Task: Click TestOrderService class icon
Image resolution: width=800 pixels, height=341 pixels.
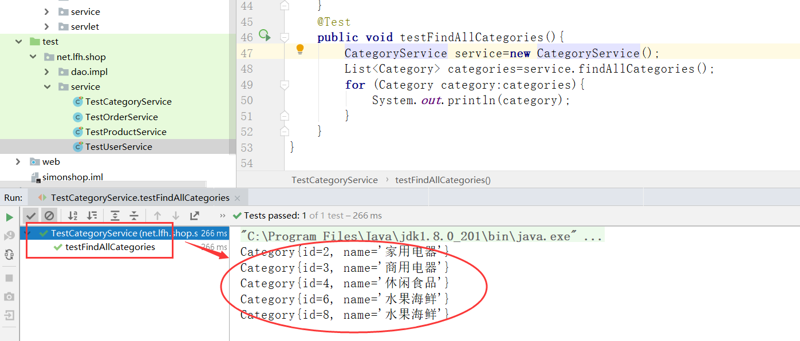Action: tap(78, 117)
